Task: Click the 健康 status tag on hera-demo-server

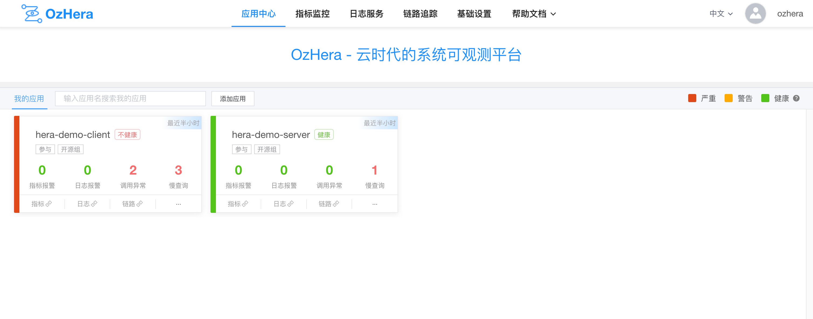Action: pos(324,135)
